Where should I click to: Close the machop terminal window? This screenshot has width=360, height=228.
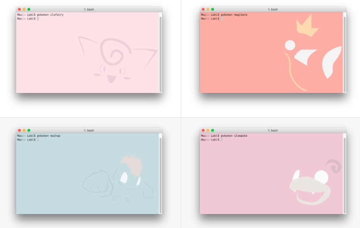coord(19,130)
